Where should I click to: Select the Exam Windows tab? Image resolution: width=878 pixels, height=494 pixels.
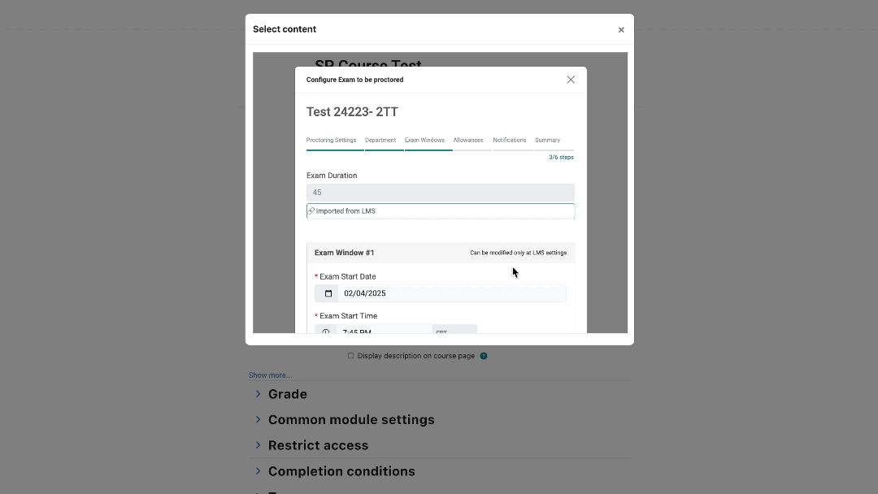tap(424, 140)
